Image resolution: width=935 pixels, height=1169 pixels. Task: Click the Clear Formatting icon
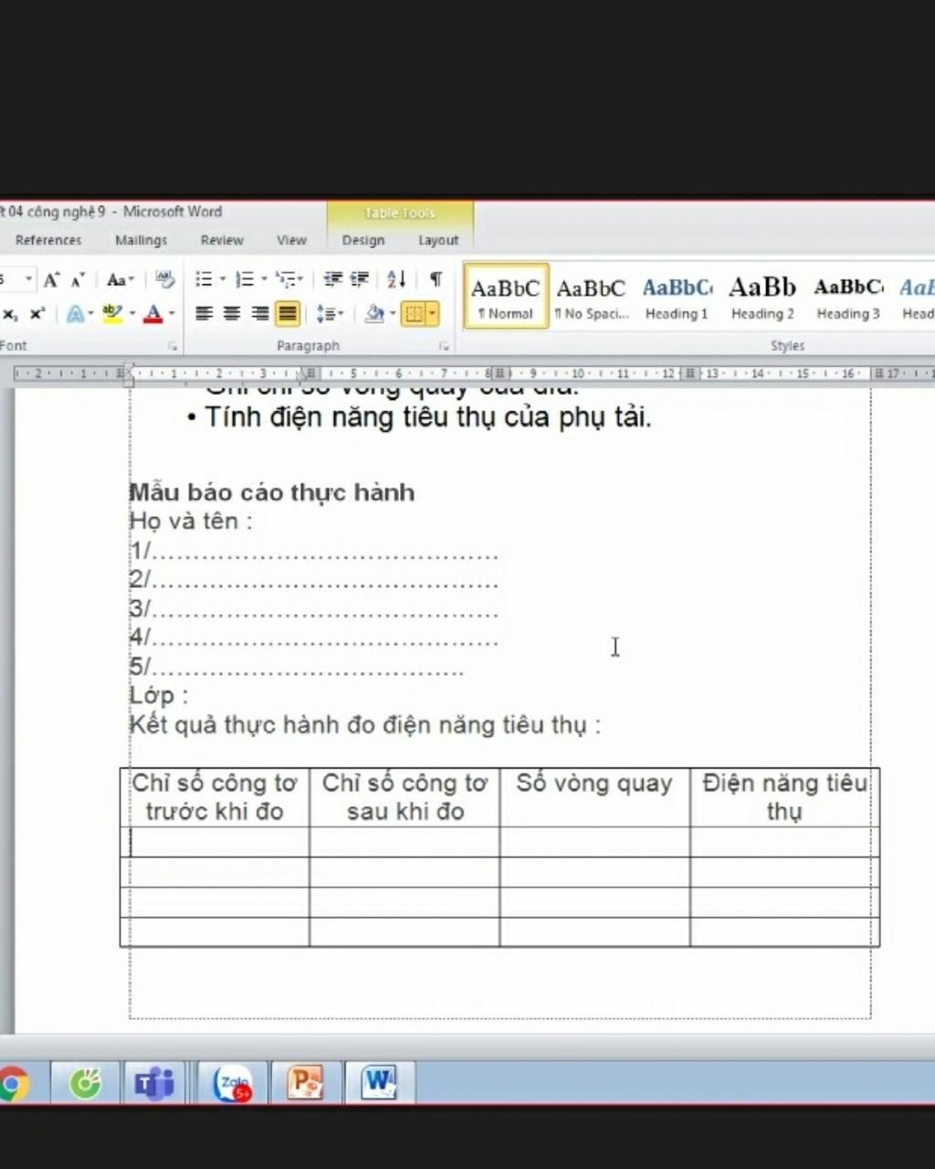(164, 279)
